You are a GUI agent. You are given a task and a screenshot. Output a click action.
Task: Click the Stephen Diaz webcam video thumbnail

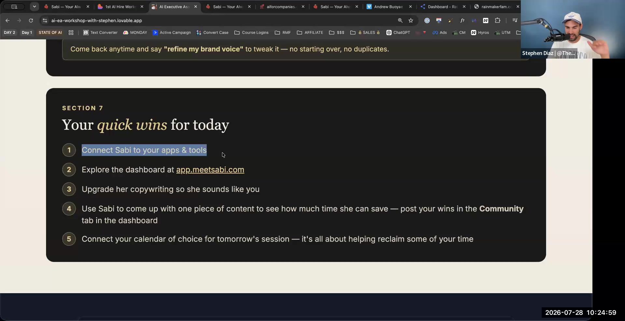pos(573,29)
